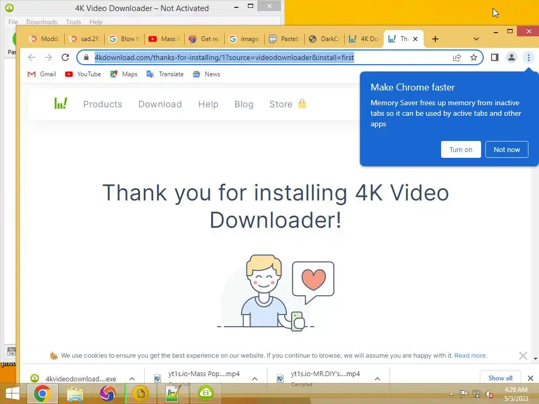
Task: Click the scrollbar down arrow on the page
Action: tap(535, 359)
